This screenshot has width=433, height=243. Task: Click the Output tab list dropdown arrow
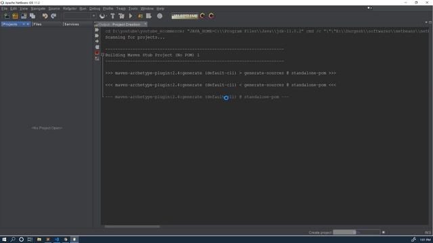426,22
